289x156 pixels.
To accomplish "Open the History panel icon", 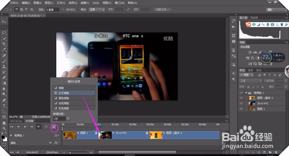I will click(234, 21).
